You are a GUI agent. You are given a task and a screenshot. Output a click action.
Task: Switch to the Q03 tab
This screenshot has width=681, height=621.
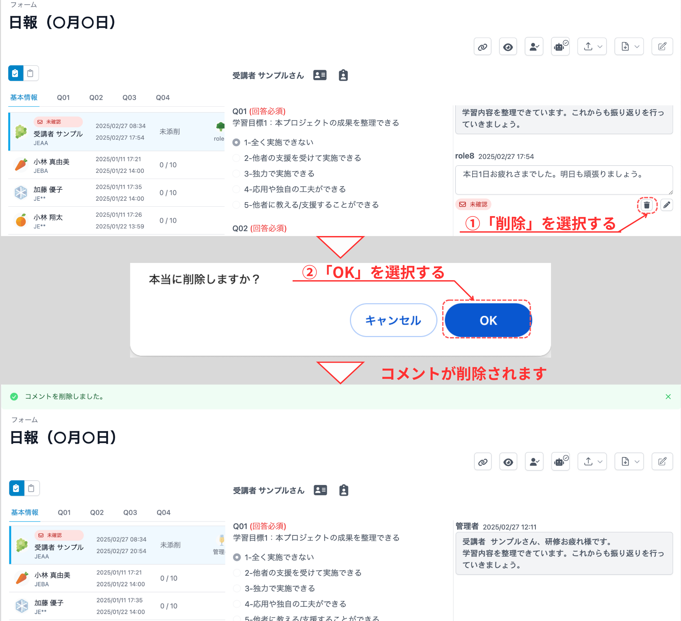tap(129, 98)
